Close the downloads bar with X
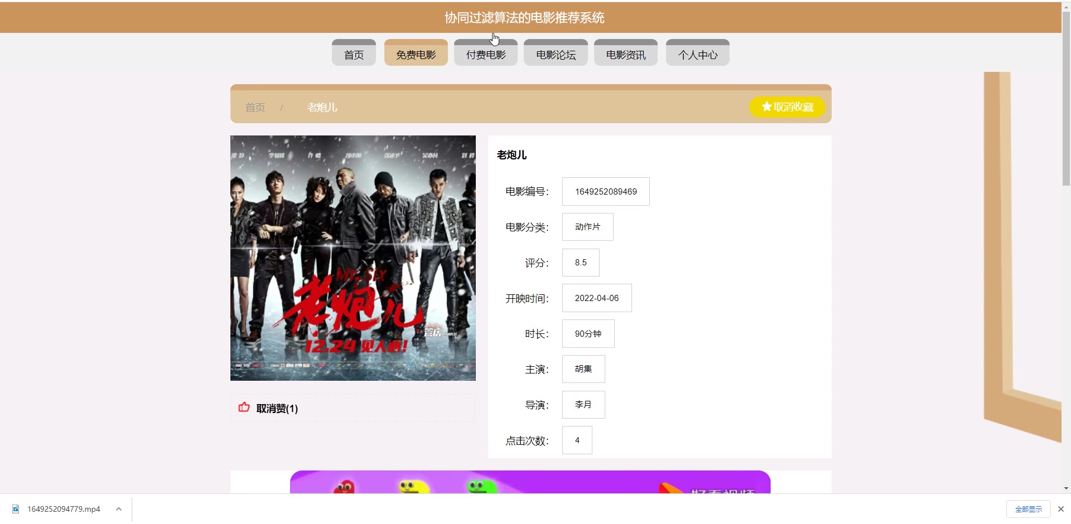 coord(1061,509)
